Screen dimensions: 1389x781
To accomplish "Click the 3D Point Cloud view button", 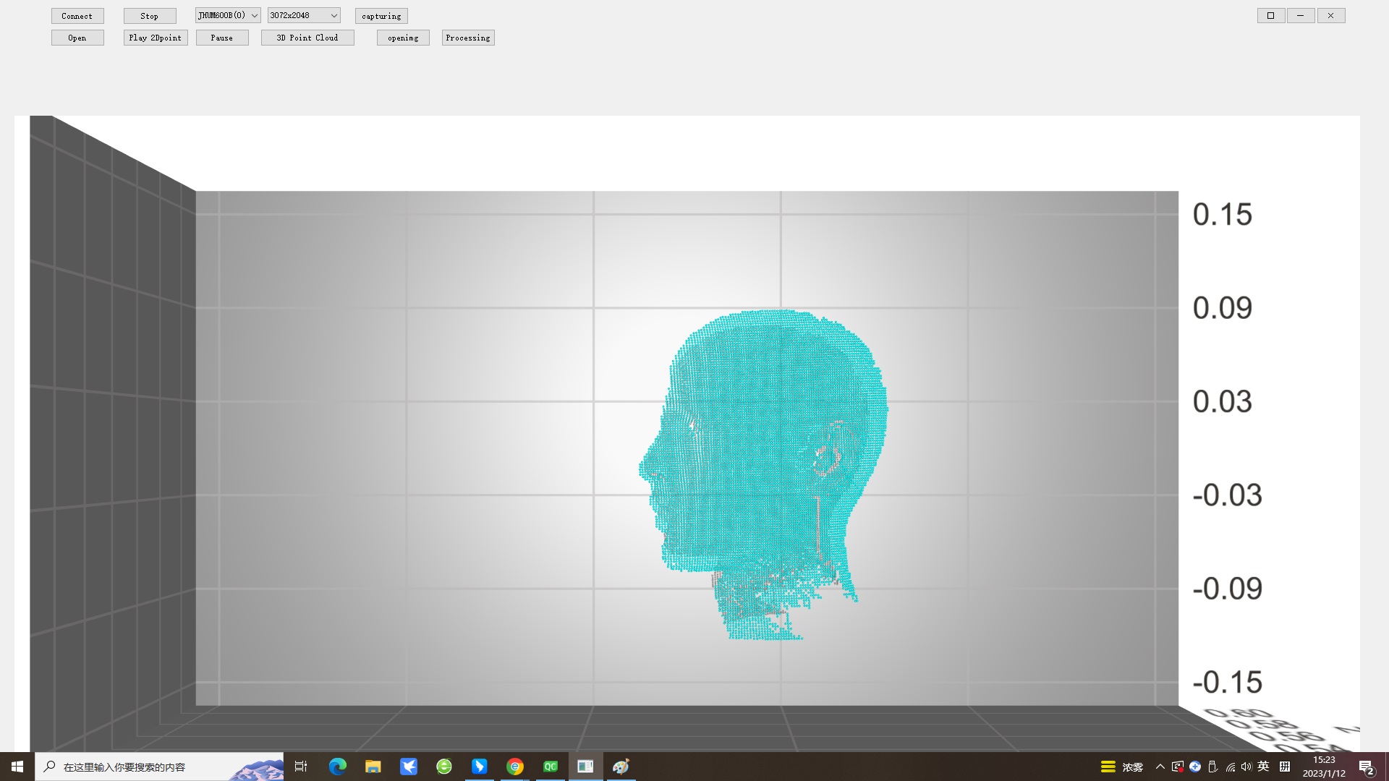I will pos(307,37).
